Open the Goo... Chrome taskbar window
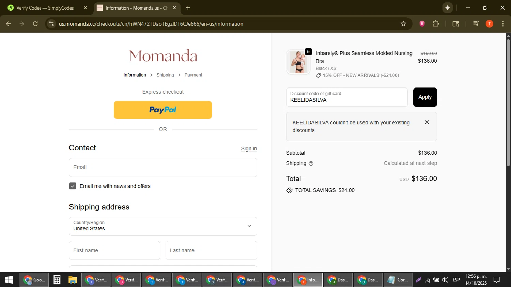This screenshot has height=287, width=511. coord(34,280)
